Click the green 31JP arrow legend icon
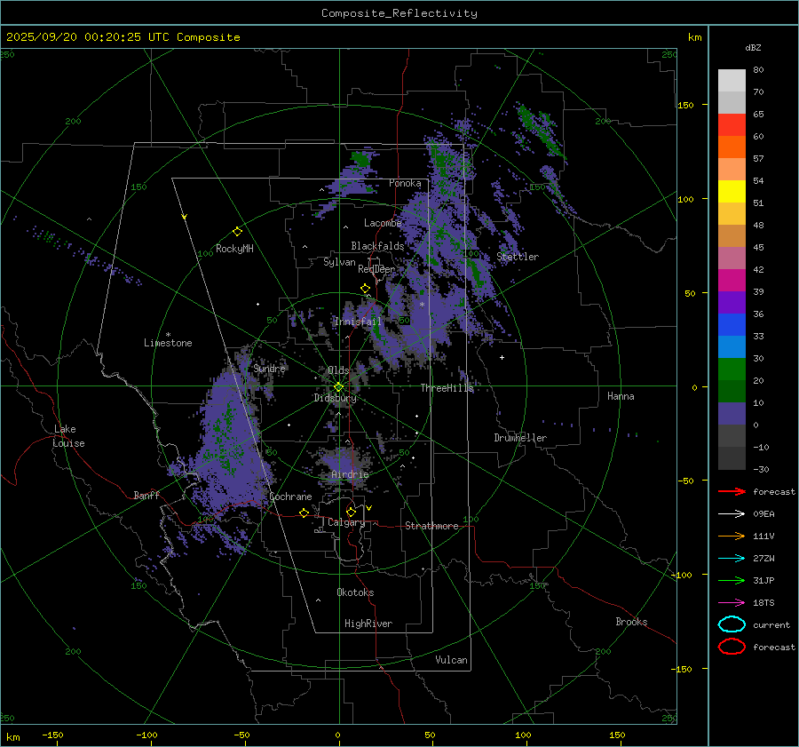The height and width of the screenshot is (747, 799). (732, 580)
